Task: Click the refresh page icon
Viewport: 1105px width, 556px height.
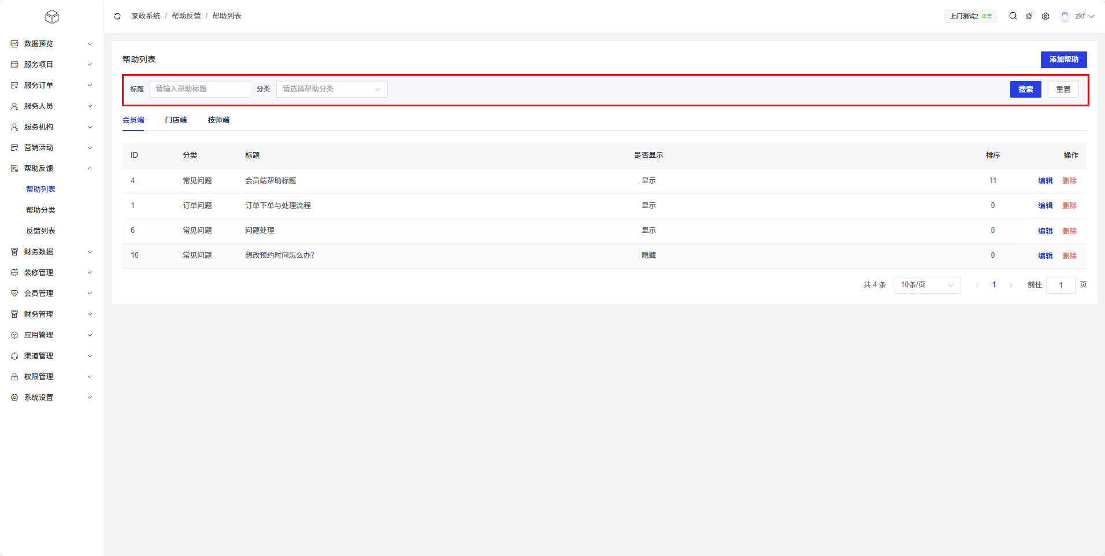Action: point(117,16)
